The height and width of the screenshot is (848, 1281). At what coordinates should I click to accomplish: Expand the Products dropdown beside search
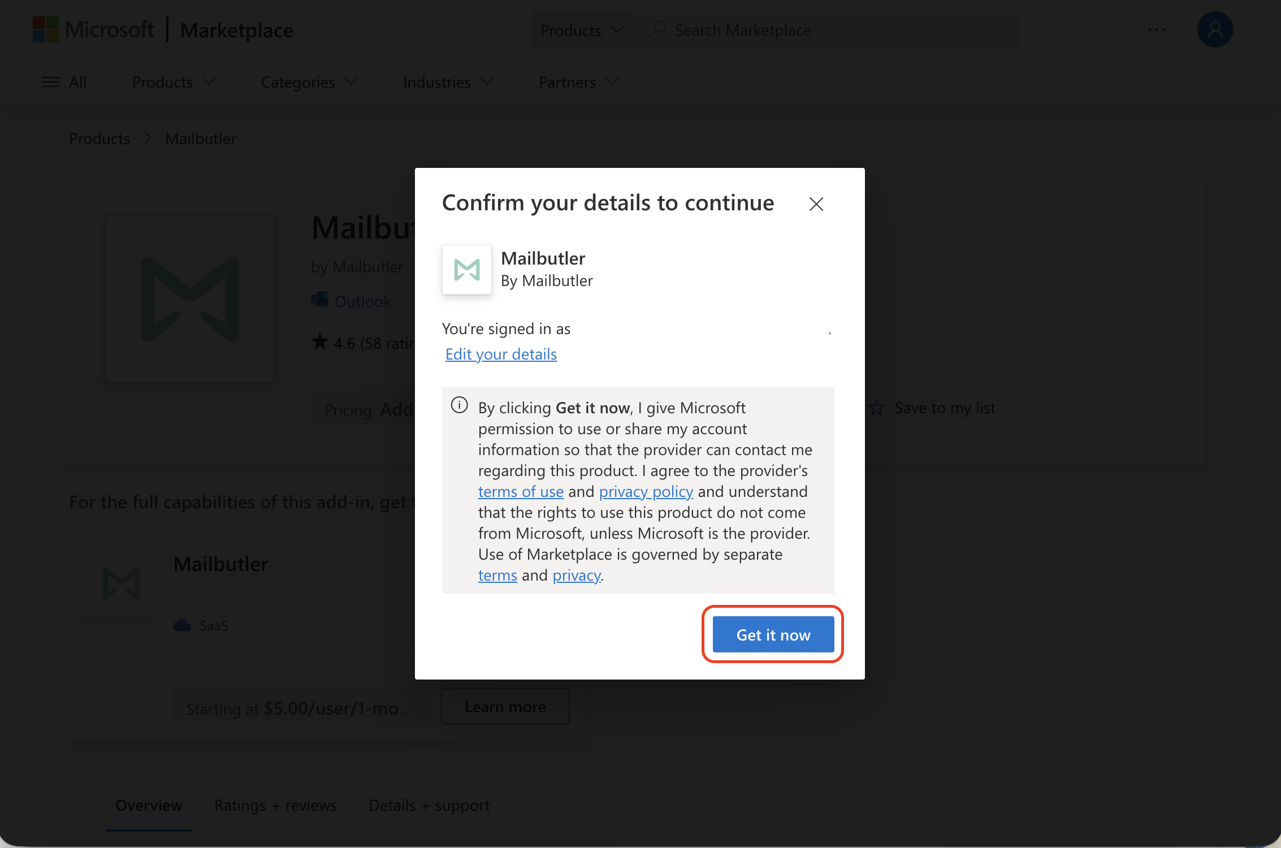(x=582, y=30)
